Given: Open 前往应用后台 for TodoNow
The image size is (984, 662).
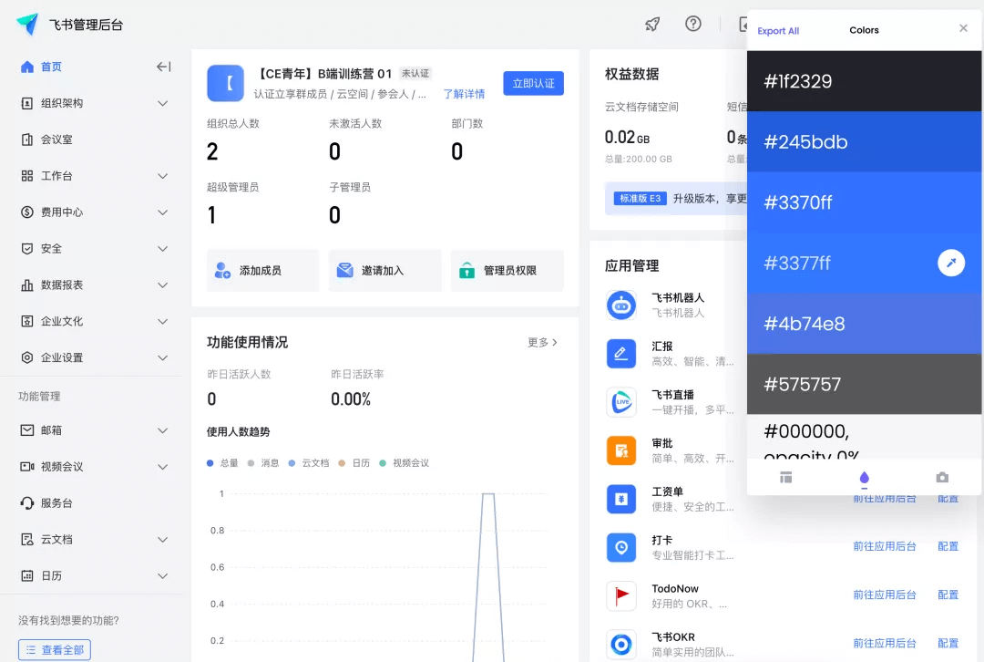Looking at the screenshot, I should 884,595.
